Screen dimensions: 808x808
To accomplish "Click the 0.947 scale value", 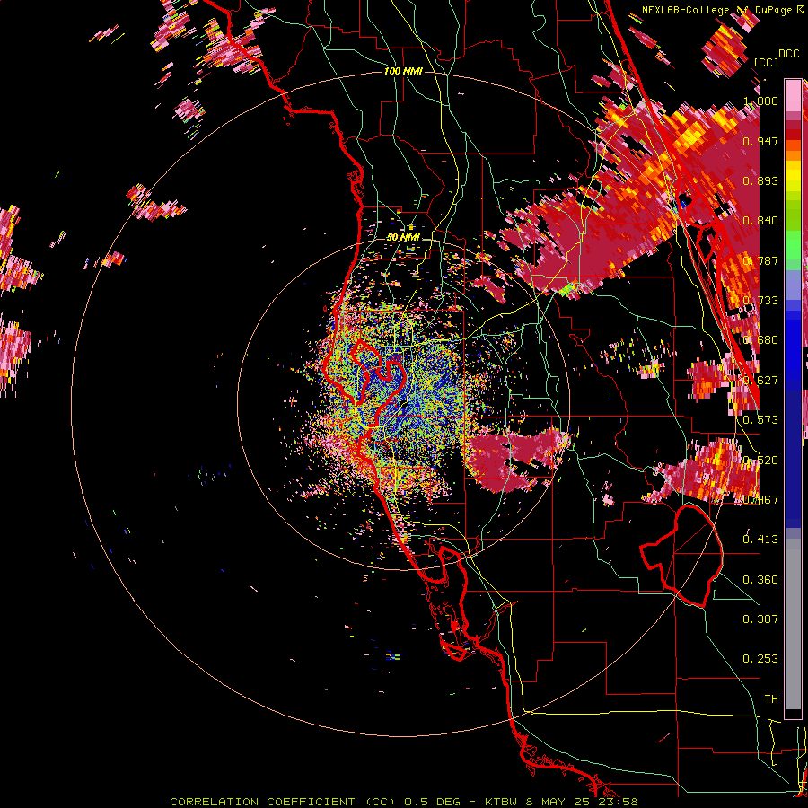I will [760, 141].
